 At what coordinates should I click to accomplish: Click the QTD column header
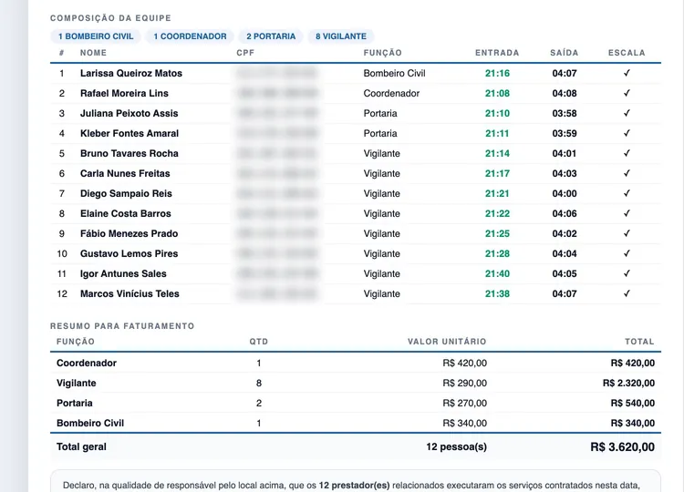tap(259, 342)
